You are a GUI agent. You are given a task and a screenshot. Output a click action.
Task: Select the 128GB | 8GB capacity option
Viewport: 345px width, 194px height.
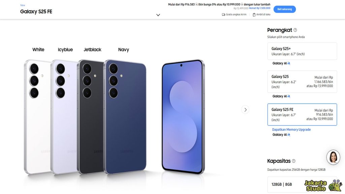click(x=302, y=184)
